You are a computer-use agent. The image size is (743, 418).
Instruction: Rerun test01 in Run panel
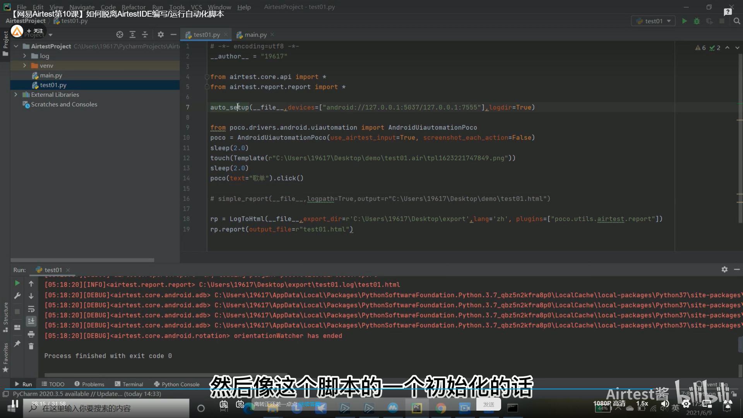point(17,283)
